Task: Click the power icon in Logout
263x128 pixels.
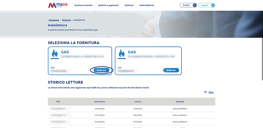Action: tap(213, 5)
